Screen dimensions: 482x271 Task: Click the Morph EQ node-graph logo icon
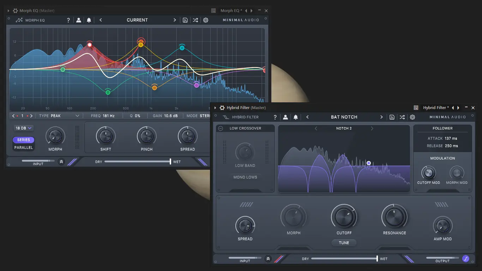click(x=19, y=20)
